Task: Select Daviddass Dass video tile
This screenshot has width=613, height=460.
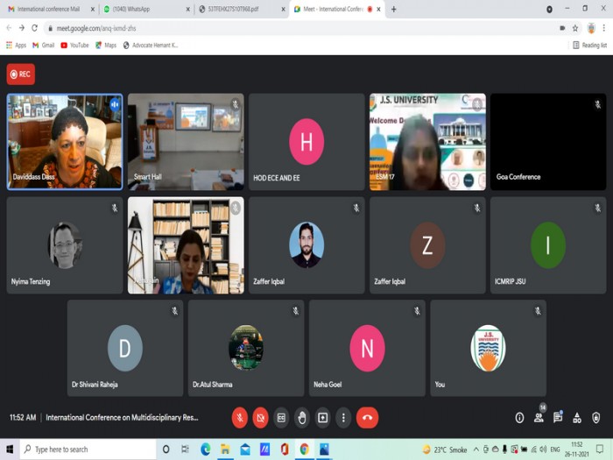Action: tap(65, 142)
